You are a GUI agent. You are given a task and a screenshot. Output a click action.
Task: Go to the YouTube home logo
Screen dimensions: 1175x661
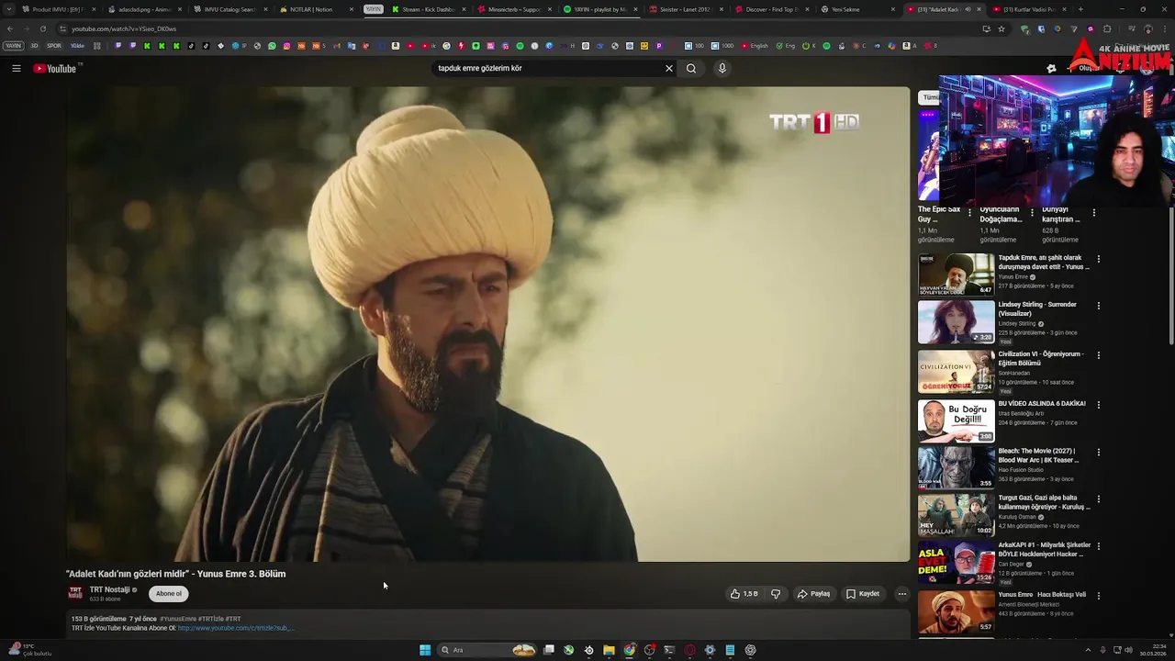click(55, 68)
